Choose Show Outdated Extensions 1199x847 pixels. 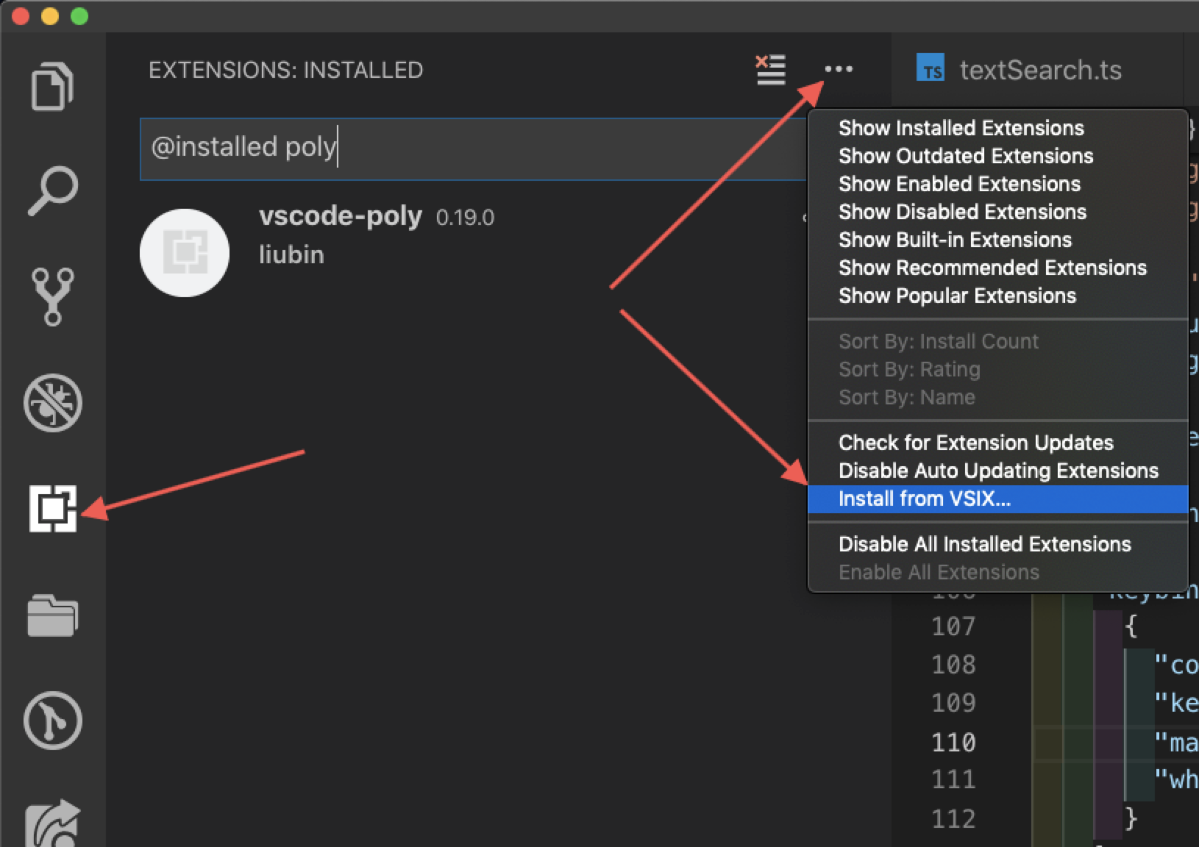tap(965, 157)
